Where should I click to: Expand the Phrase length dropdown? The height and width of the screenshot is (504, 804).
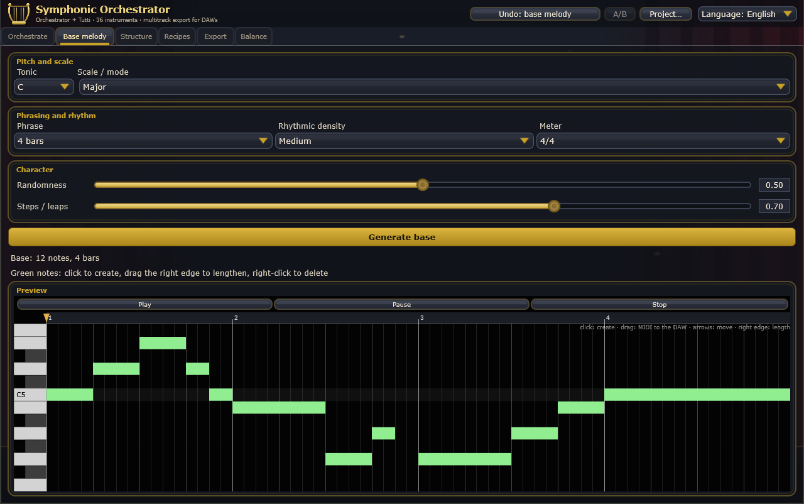[x=143, y=141]
